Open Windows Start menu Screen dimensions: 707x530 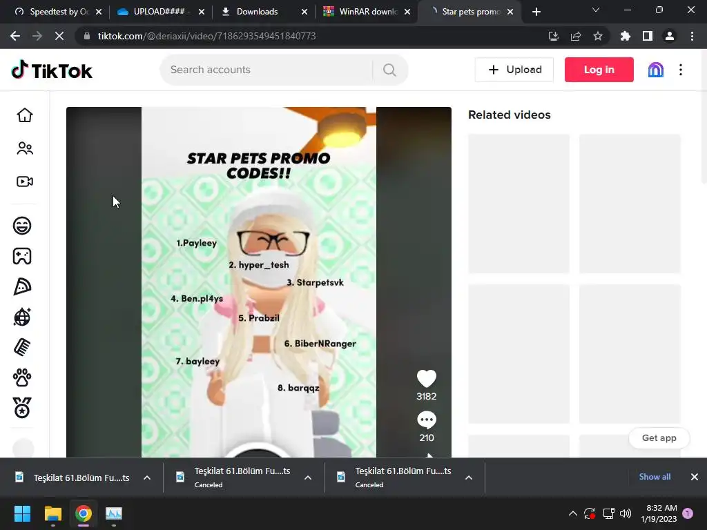click(x=22, y=513)
